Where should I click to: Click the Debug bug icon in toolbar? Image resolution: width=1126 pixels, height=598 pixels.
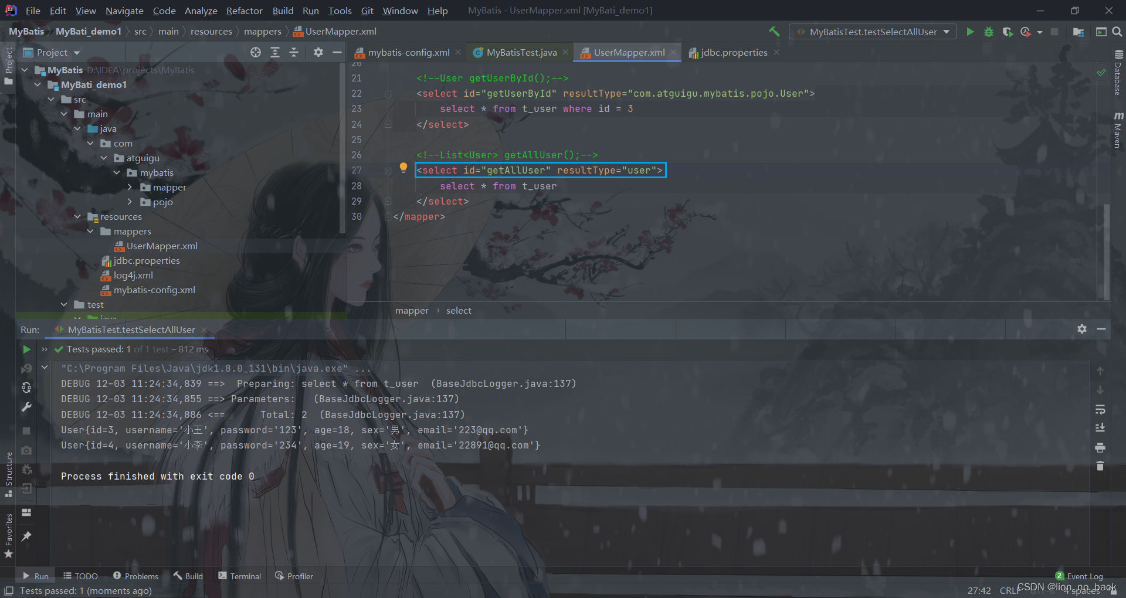[989, 32]
